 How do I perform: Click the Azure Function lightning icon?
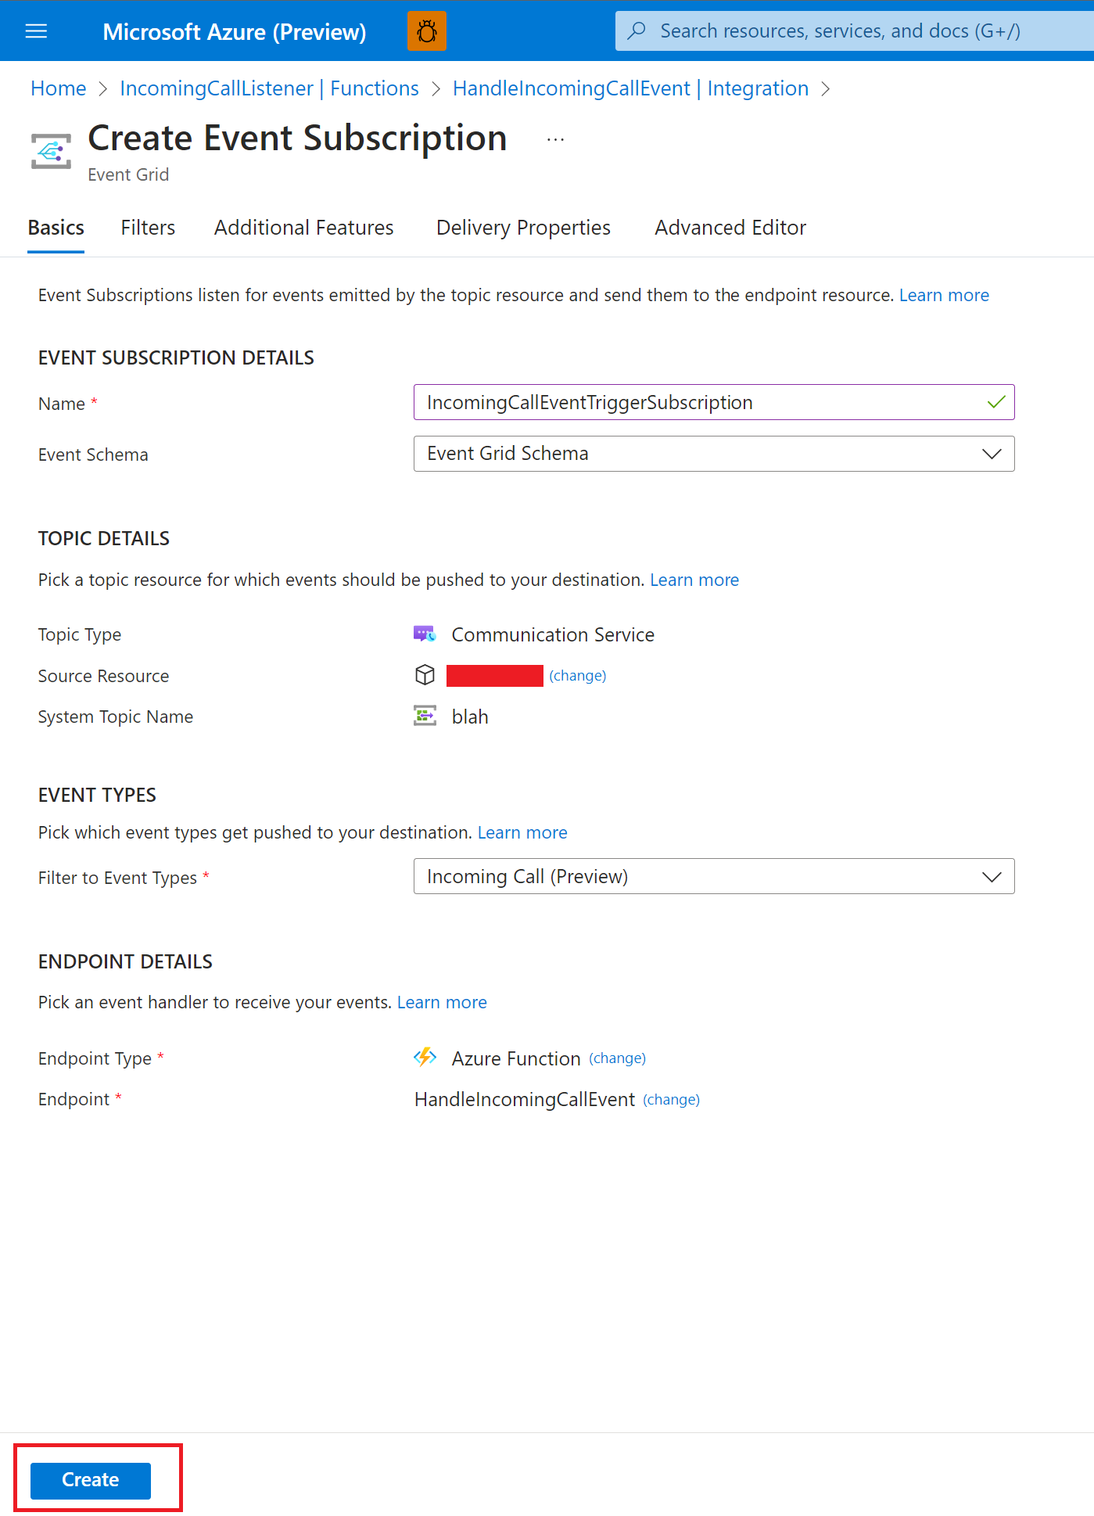coord(425,1058)
